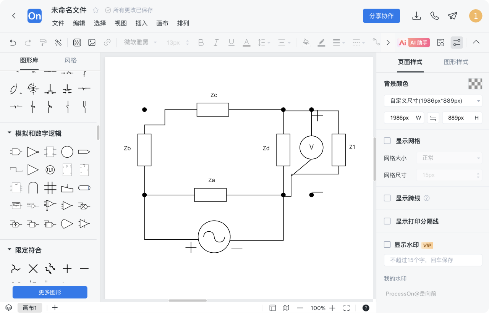Toggle the 显示跨线 checkbox
The width and height of the screenshot is (489, 313).
tap(387, 198)
